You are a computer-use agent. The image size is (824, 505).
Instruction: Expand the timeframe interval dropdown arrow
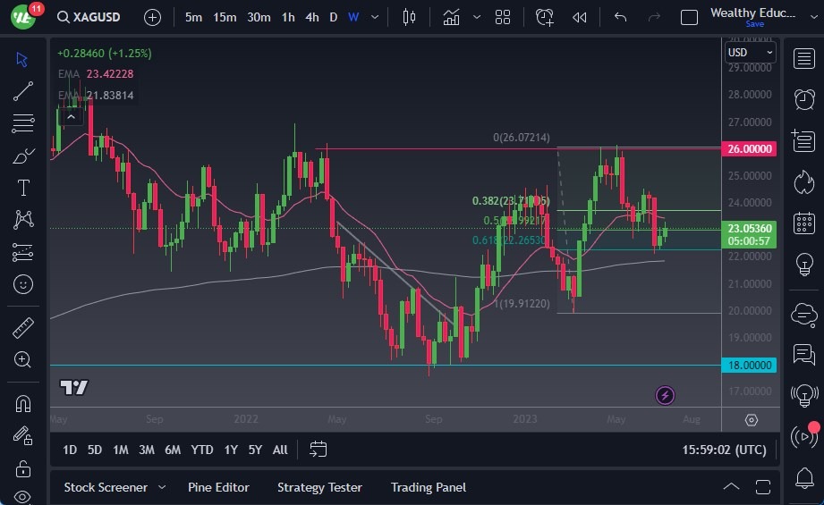374,17
